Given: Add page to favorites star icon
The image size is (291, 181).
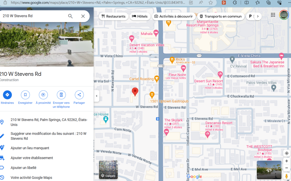Looking at the screenshot, I should click(211, 3).
